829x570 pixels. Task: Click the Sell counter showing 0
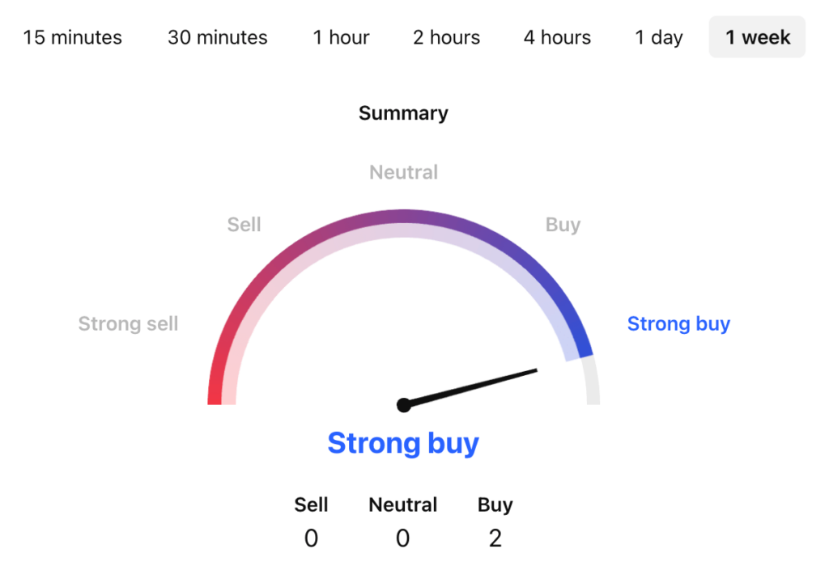click(311, 538)
